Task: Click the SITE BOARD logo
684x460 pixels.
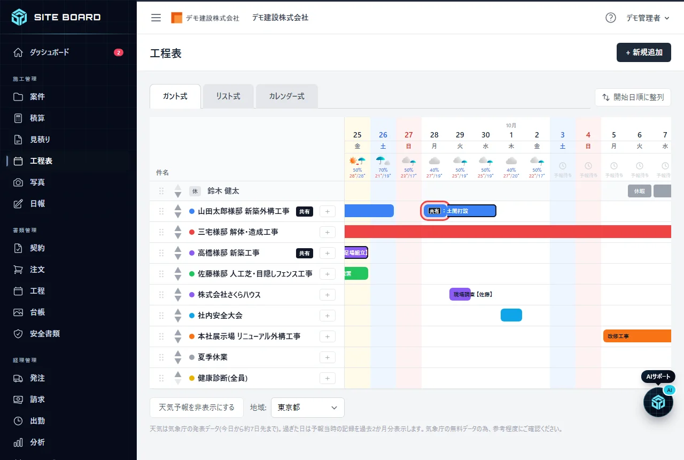Action: [56, 17]
